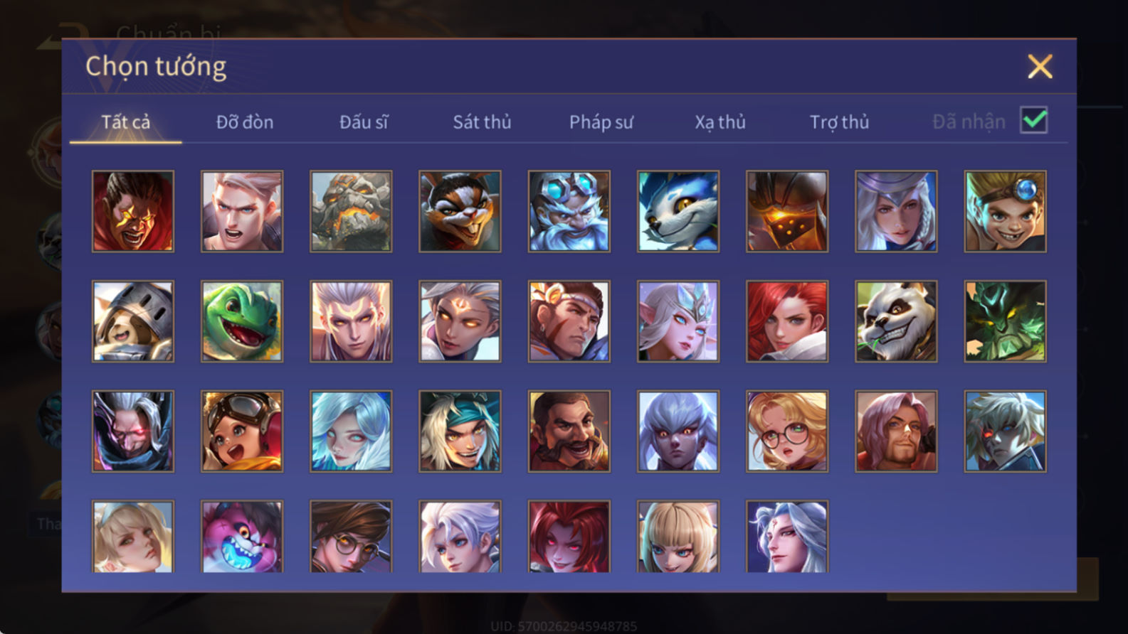This screenshot has width=1128, height=634.
Task: Close the Chọn tướng dialog
Action: click(x=1040, y=67)
